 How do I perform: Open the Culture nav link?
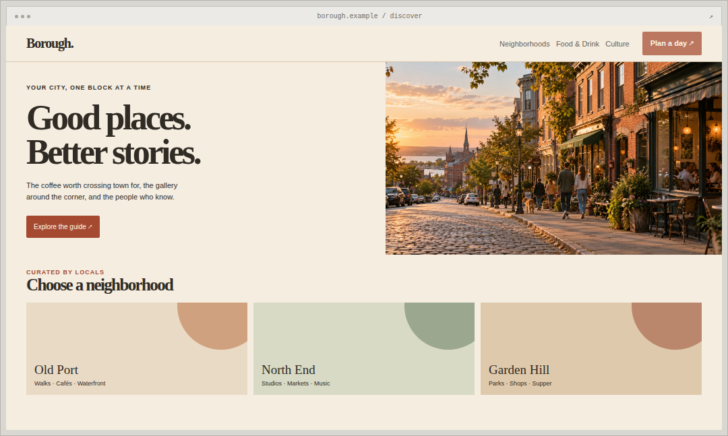pyautogui.click(x=617, y=44)
